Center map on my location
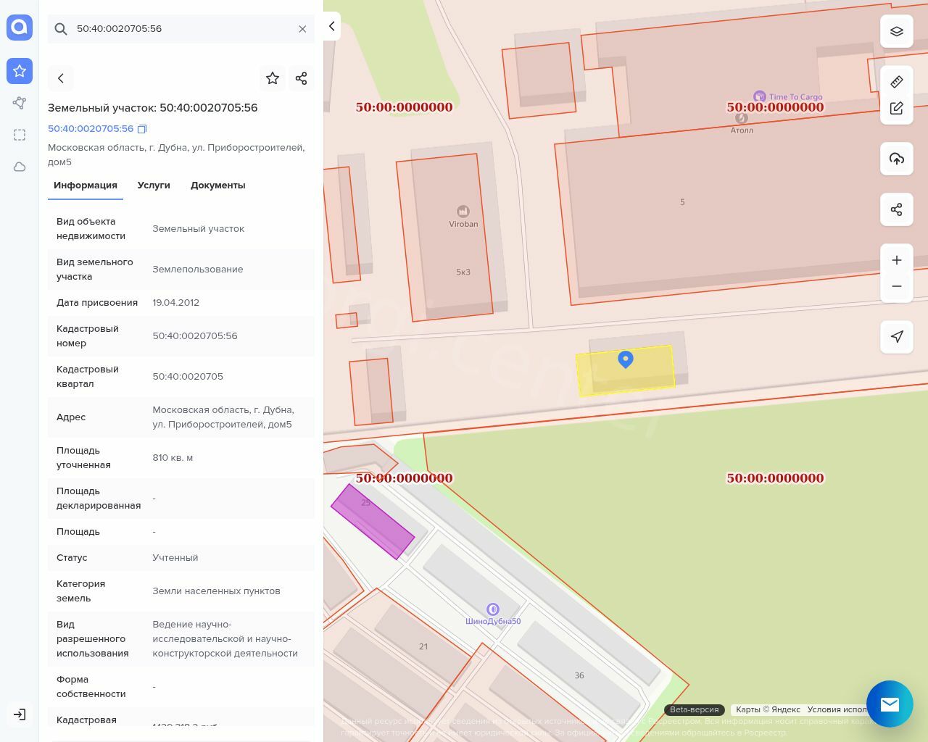Screen dimensions: 928x742 [x=896, y=337]
